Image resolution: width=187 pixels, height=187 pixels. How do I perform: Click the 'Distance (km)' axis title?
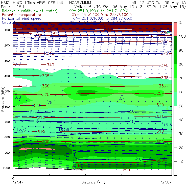(x=93, y=182)
